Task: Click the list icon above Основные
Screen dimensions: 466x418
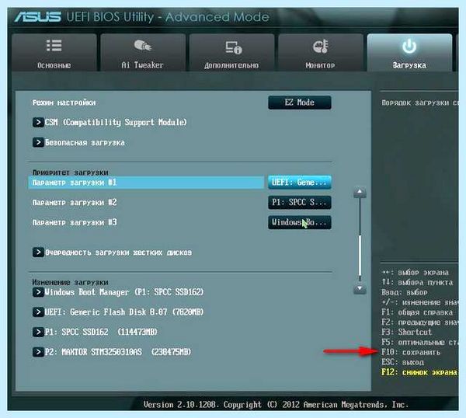Action: (54, 46)
